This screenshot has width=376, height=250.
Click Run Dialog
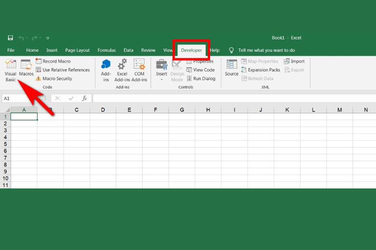pos(201,78)
